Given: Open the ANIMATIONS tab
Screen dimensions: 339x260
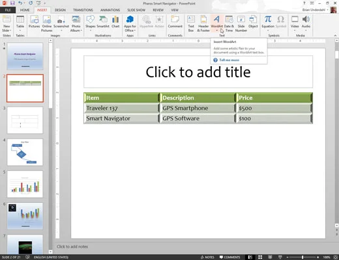Looking at the screenshot, I should 110,10.
